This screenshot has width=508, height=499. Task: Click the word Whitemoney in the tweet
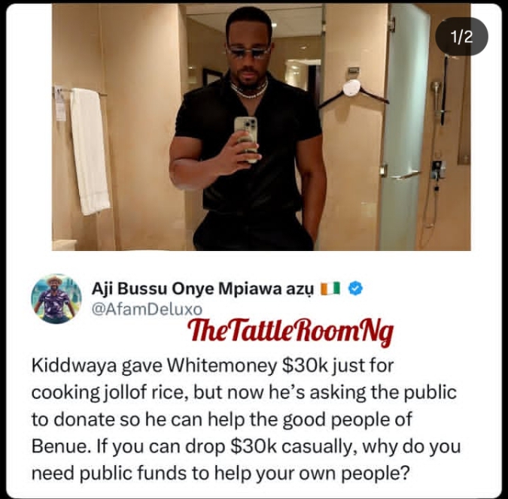[x=221, y=365]
